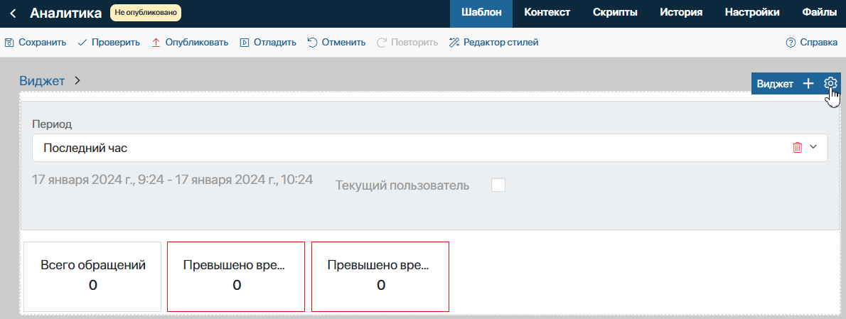
Task: Click the Save (Сохранить) toolbar icon
Action: pos(9,43)
